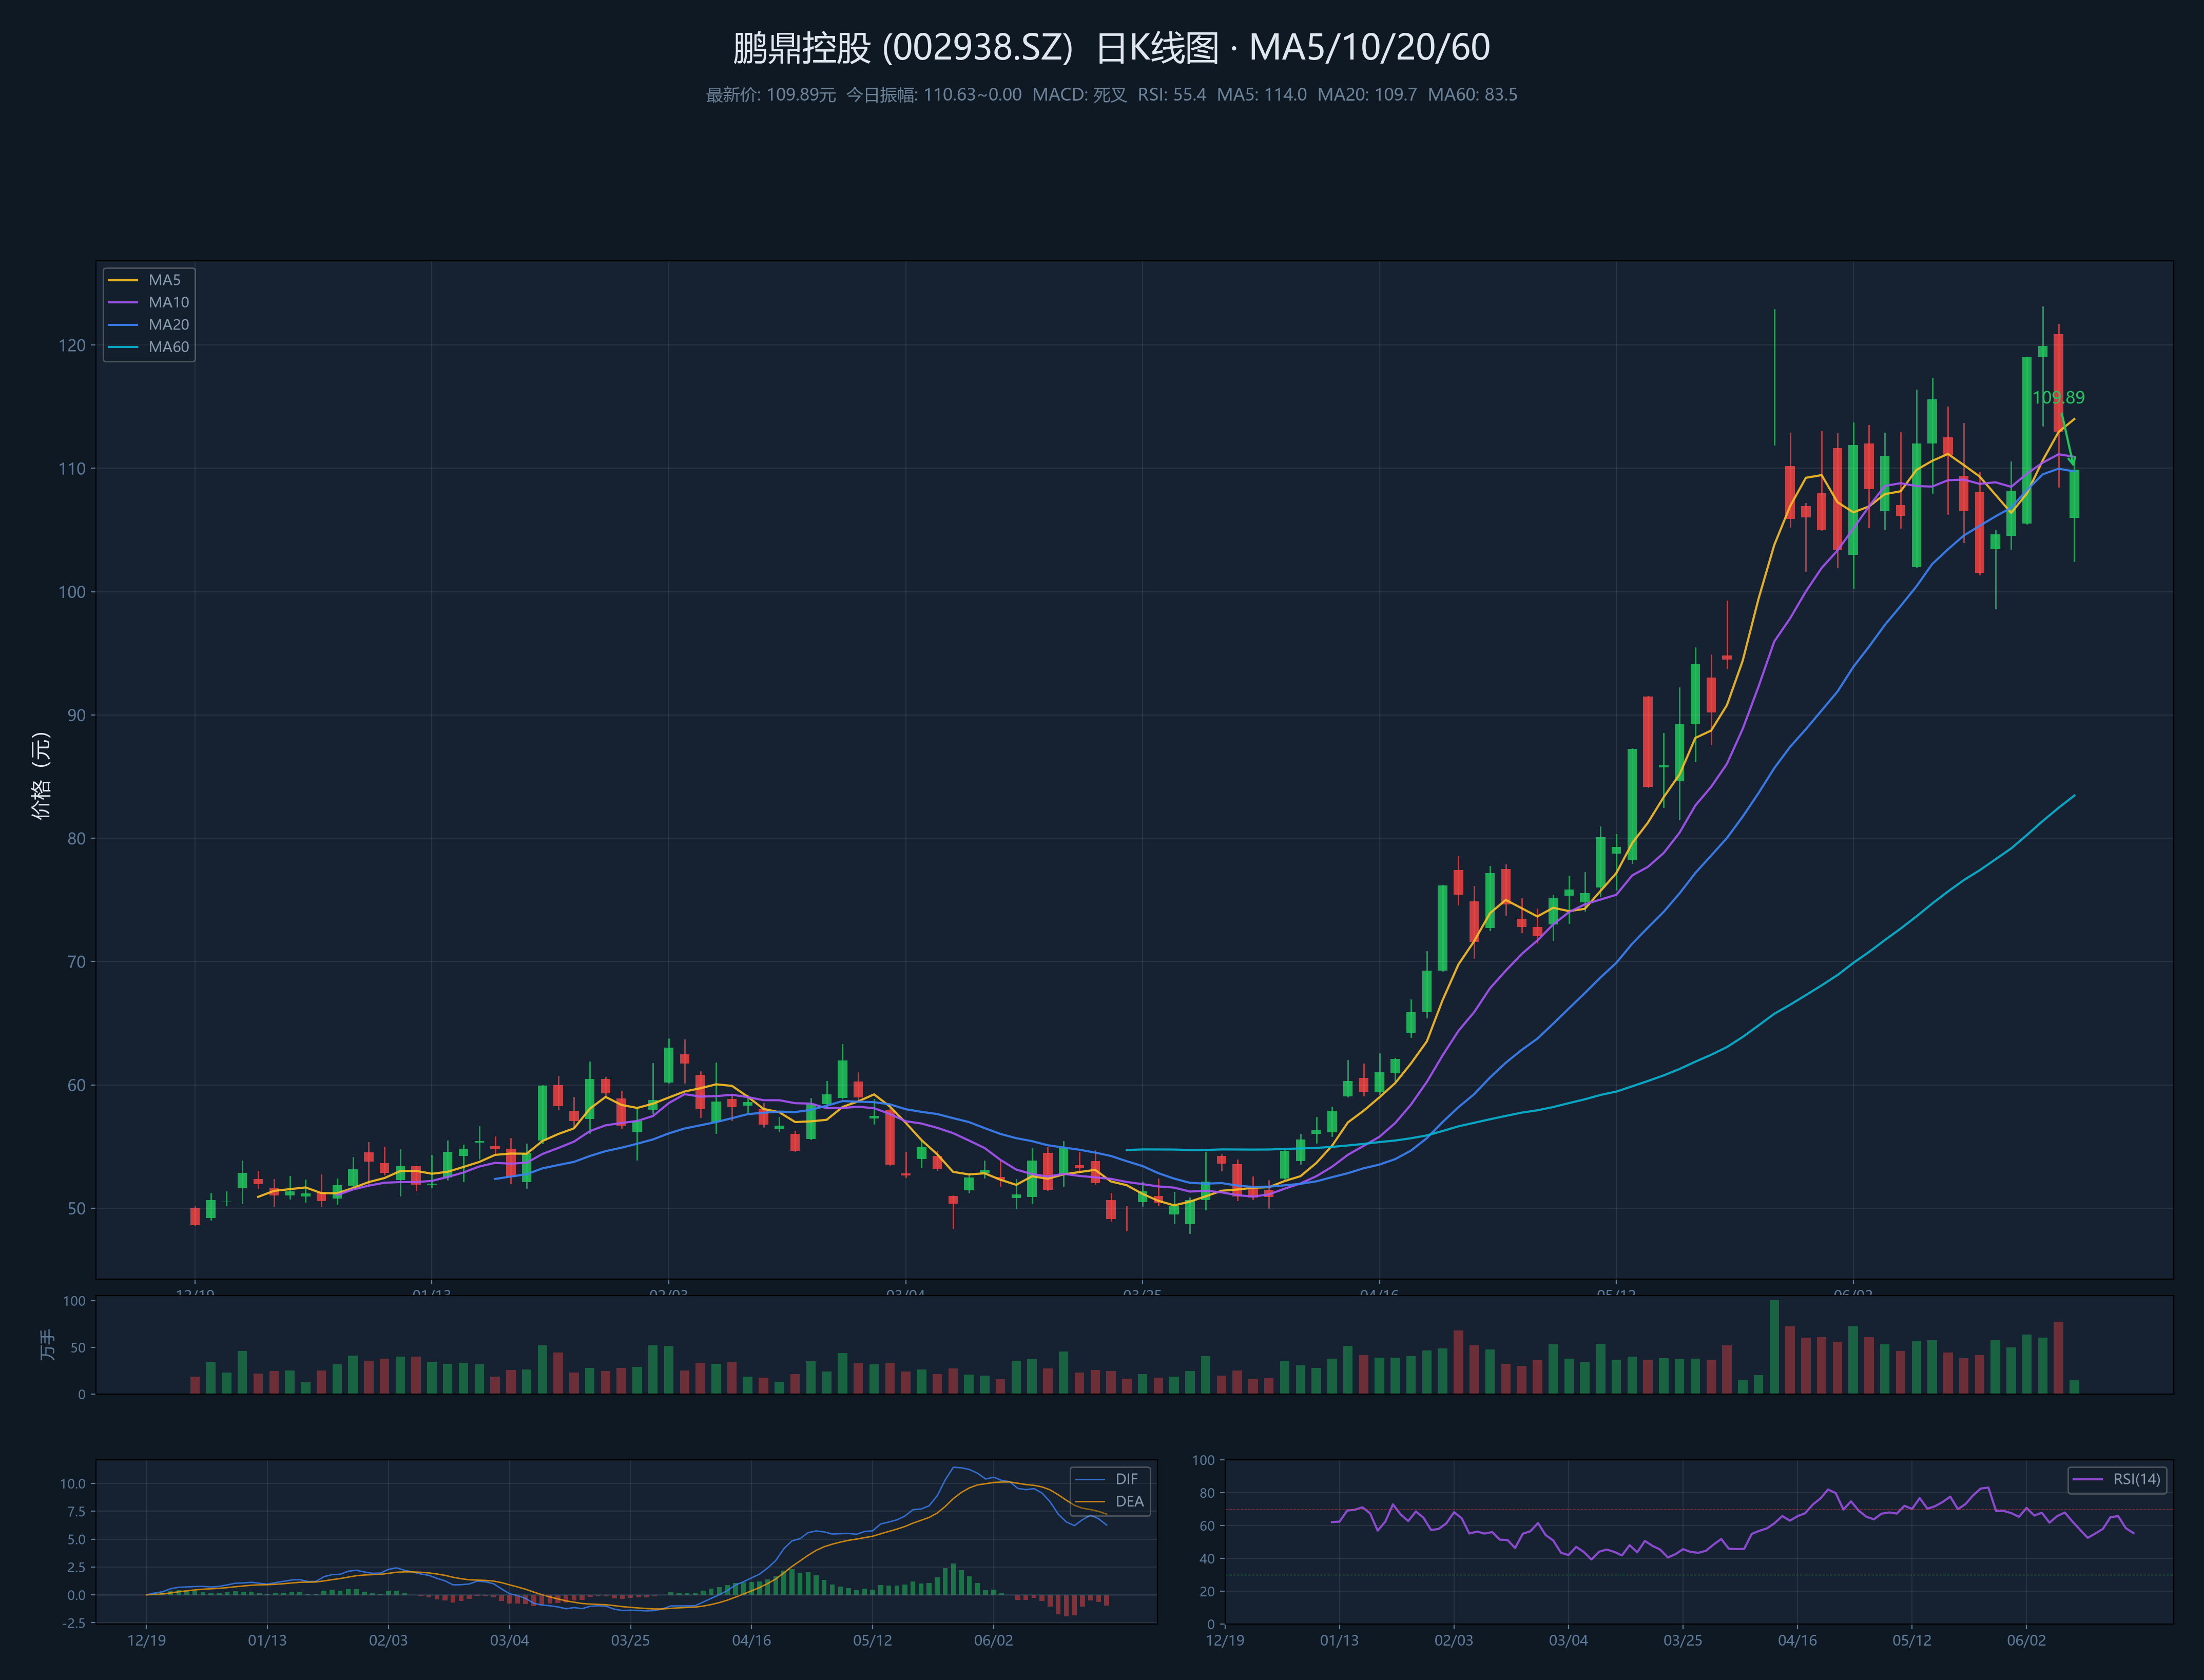
Task: Click the RSI: 55.4 subtitle value
Action: pyautogui.click(x=1171, y=95)
